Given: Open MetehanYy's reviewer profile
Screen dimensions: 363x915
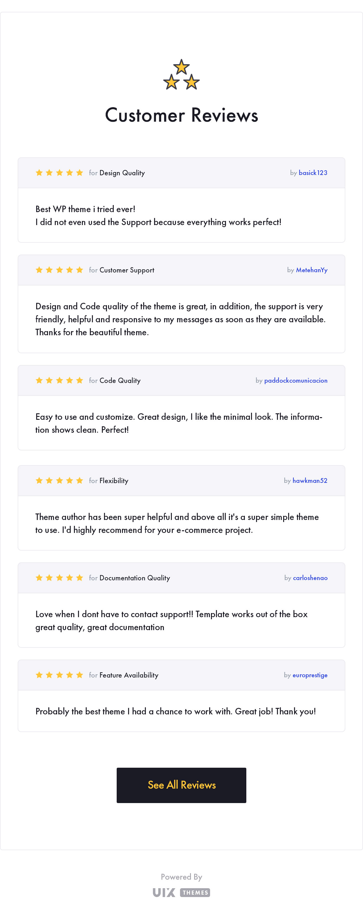Looking at the screenshot, I should tap(311, 270).
